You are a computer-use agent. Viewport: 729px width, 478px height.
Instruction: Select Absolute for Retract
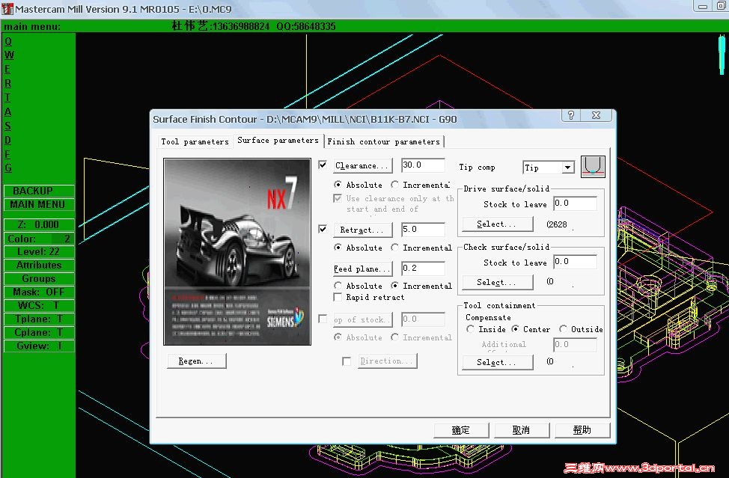[x=338, y=248]
